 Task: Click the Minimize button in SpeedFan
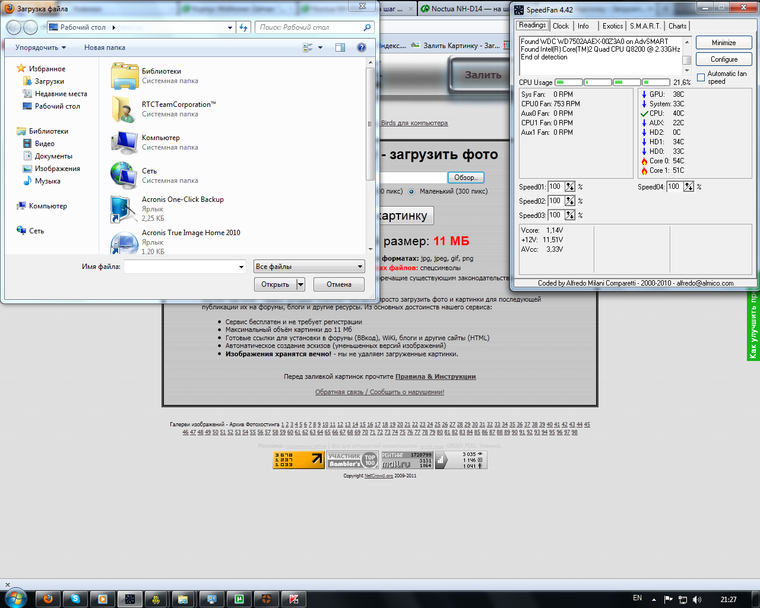(724, 43)
